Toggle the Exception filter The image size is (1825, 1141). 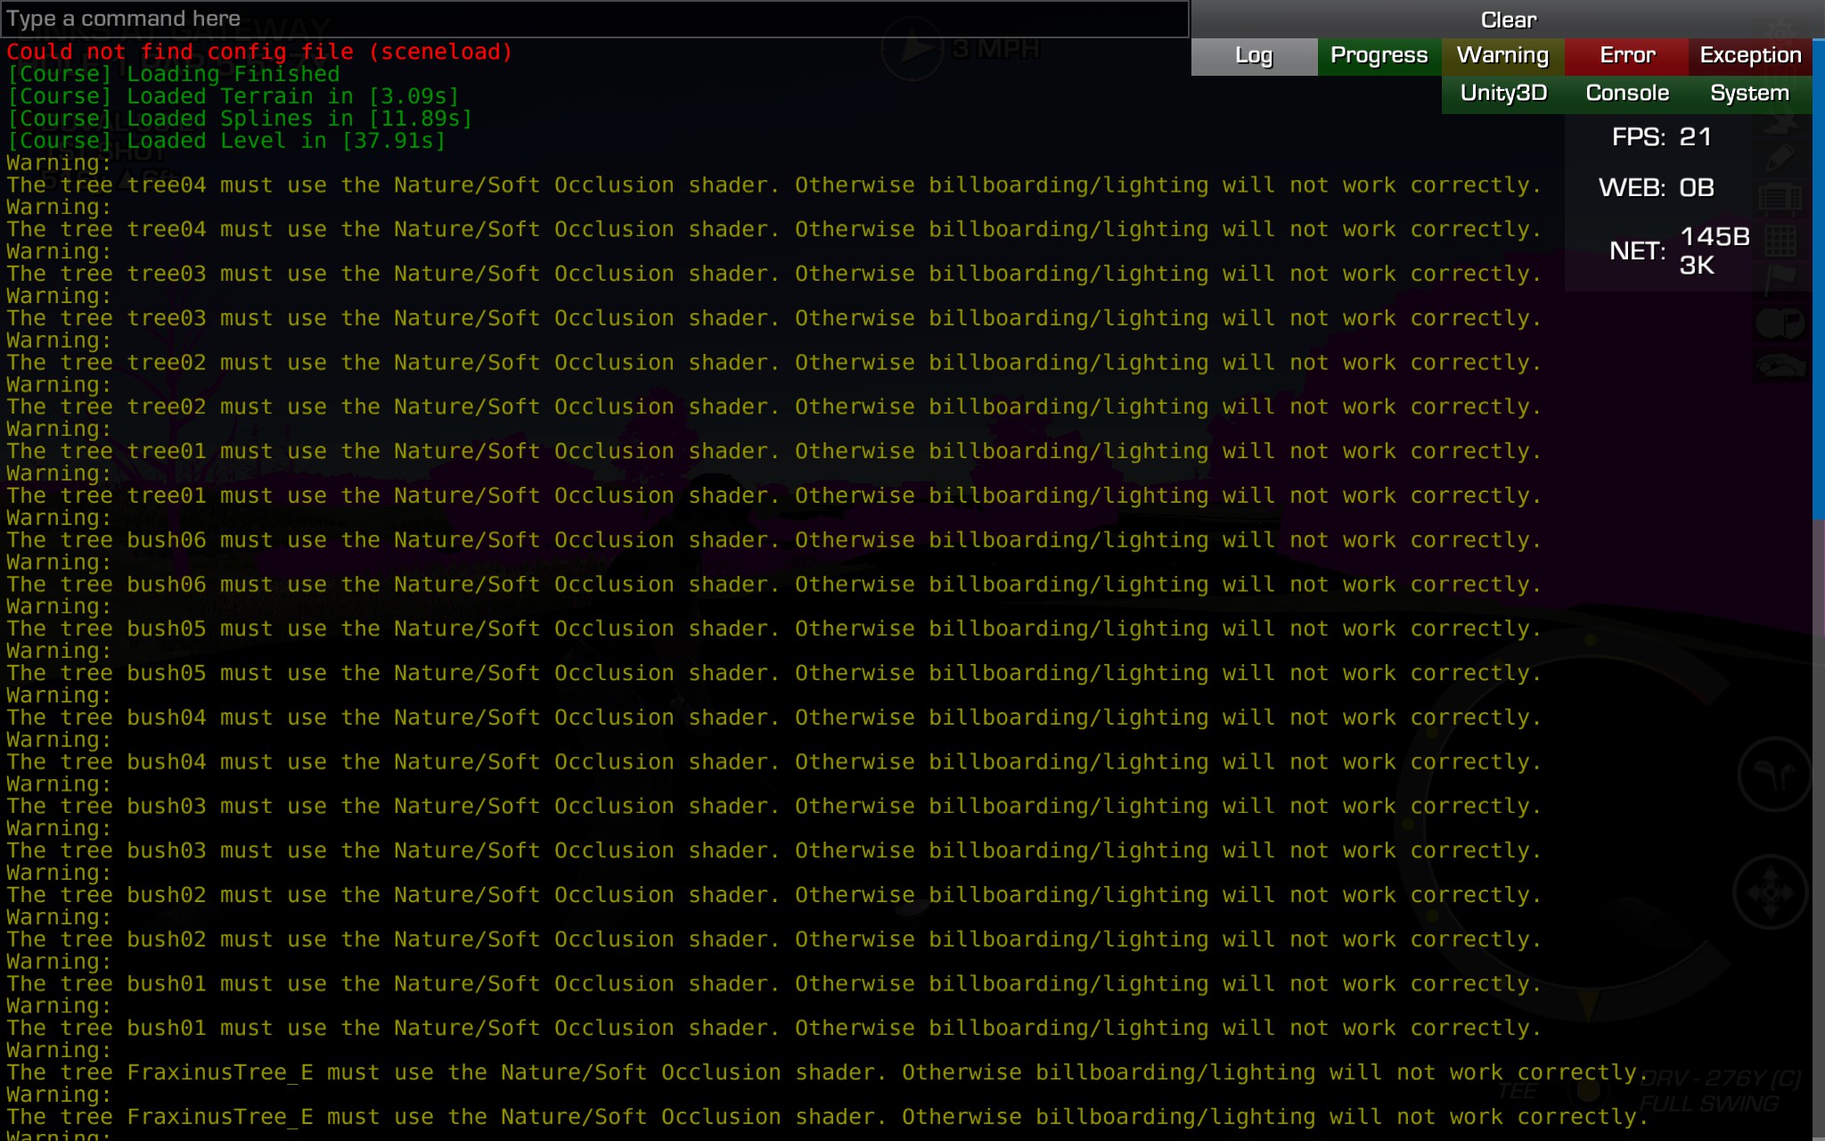(1750, 56)
